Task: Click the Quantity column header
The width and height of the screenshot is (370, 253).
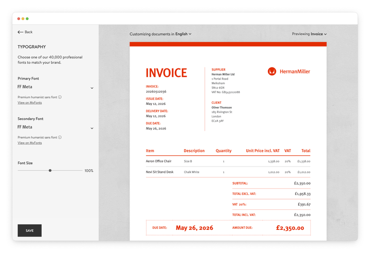Action: [x=224, y=151]
